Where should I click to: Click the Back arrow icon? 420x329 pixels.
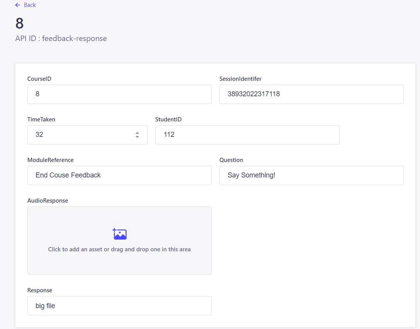coord(17,5)
